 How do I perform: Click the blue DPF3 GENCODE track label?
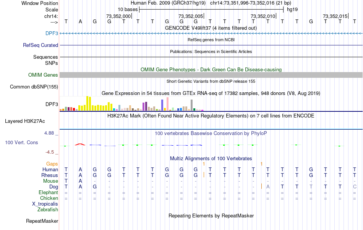(52, 33)
